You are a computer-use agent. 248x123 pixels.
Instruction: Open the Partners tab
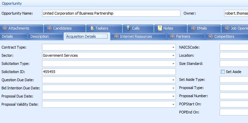185,36
